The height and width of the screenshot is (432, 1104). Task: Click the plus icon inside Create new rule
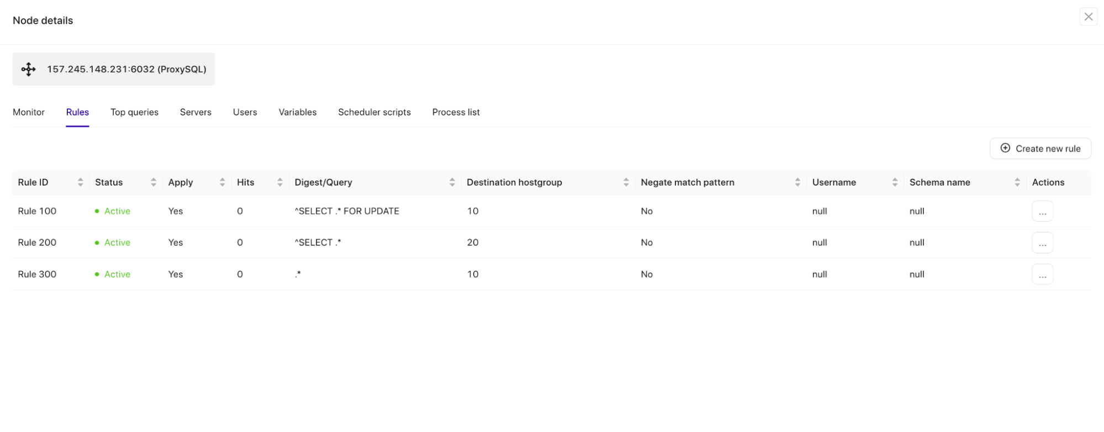(x=1005, y=148)
